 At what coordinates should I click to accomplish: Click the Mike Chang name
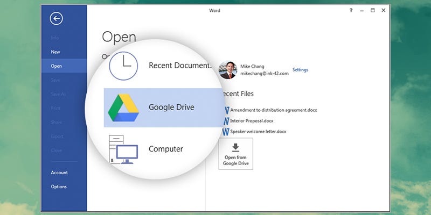[252, 66]
